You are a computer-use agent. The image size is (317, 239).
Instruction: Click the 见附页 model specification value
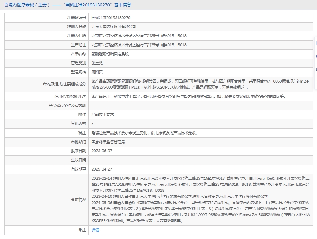click(97, 72)
